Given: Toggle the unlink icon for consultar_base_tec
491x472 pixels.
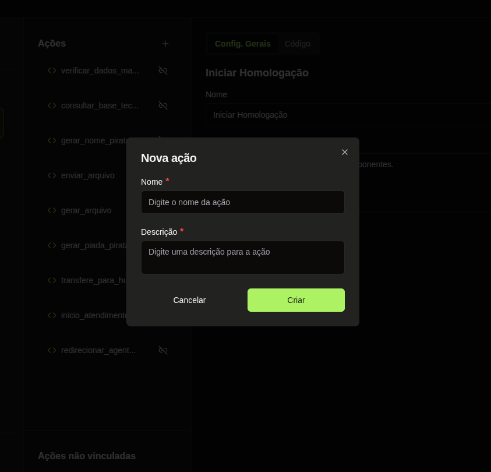Looking at the screenshot, I should point(163,105).
